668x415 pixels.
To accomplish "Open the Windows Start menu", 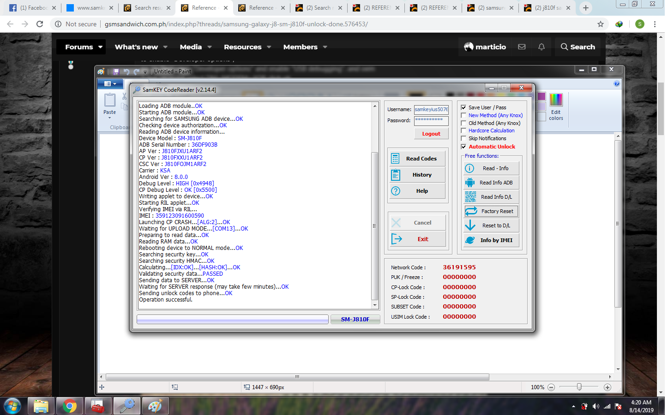I will point(12,406).
